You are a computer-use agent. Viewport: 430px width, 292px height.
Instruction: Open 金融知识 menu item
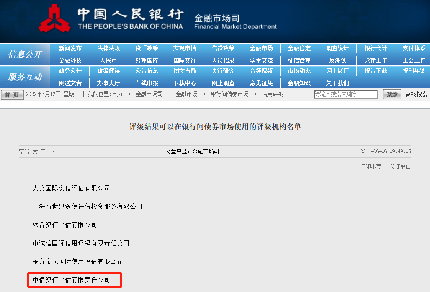click(299, 83)
